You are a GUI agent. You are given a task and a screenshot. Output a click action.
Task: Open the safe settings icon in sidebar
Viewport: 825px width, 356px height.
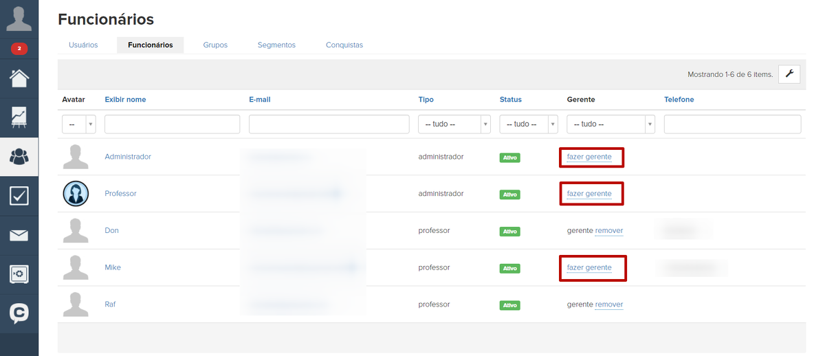point(19,275)
